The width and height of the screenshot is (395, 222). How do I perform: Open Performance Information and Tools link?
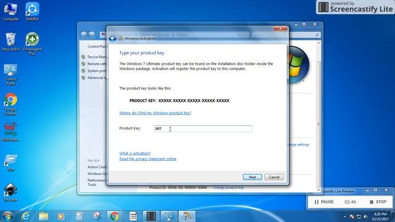(97, 183)
